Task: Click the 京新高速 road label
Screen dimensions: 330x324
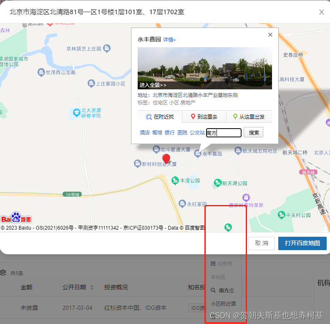Action: click(320, 204)
